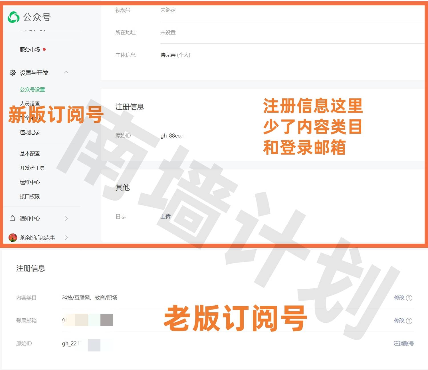
Task: Click the bell icon for 通知中心
Action: 13,219
